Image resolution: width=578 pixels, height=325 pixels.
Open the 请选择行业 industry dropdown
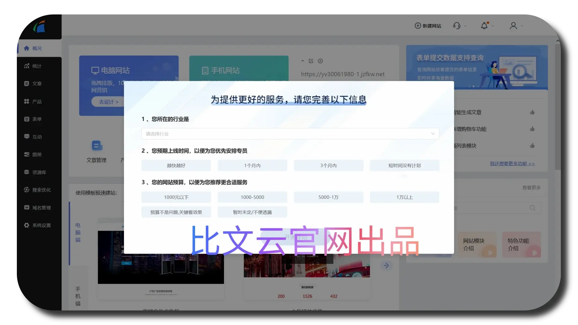[x=290, y=134]
